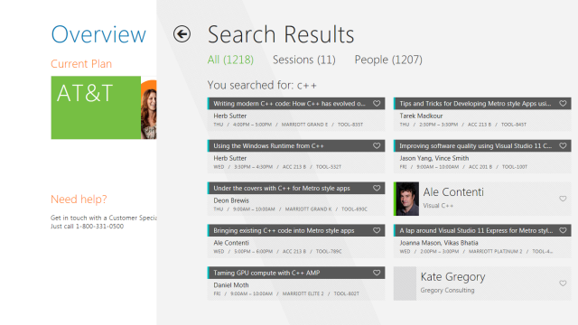The height and width of the screenshot is (325, 578).
Task: Switch to the People (1207) tab
Action: (x=388, y=60)
